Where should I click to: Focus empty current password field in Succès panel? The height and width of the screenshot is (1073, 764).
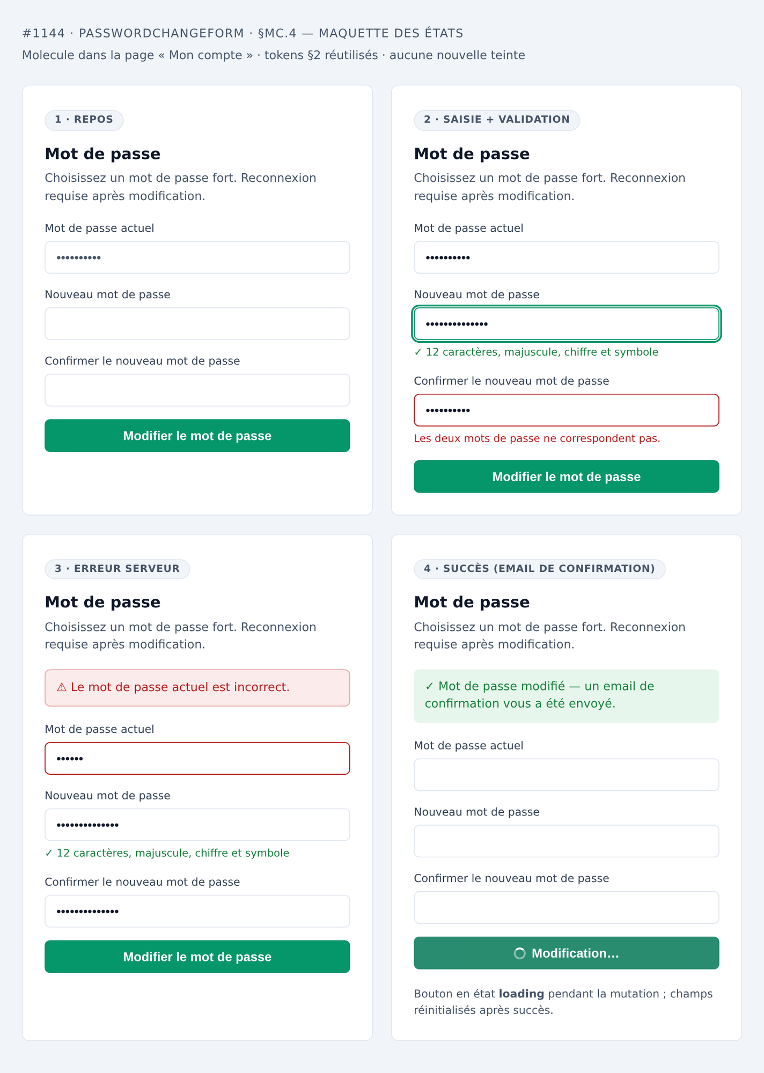click(567, 775)
